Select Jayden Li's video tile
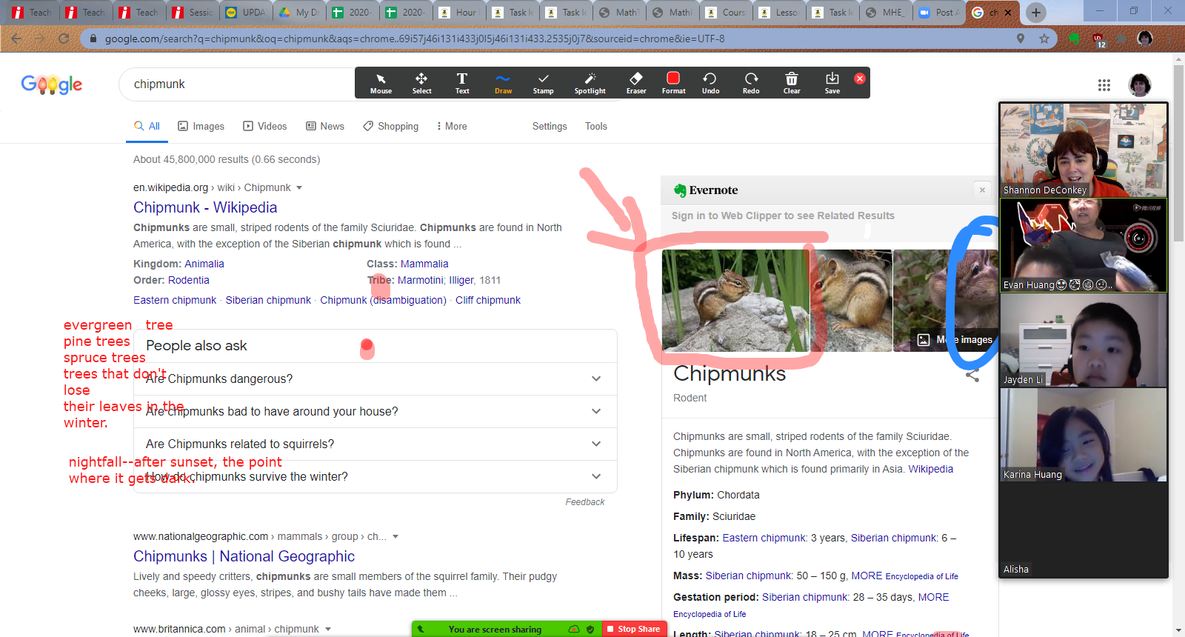Viewport: 1185px width, 637px height. click(x=1084, y=339)
